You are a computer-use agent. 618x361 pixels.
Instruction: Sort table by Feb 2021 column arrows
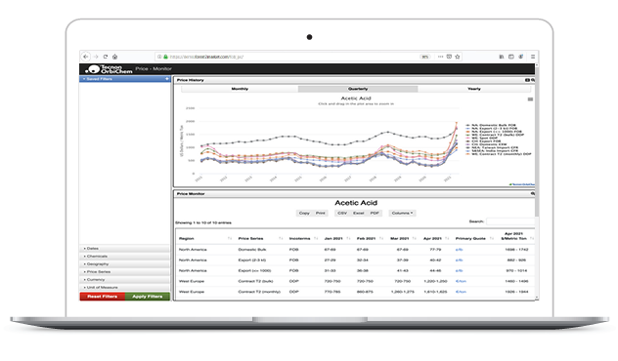[x=381, y=239]
